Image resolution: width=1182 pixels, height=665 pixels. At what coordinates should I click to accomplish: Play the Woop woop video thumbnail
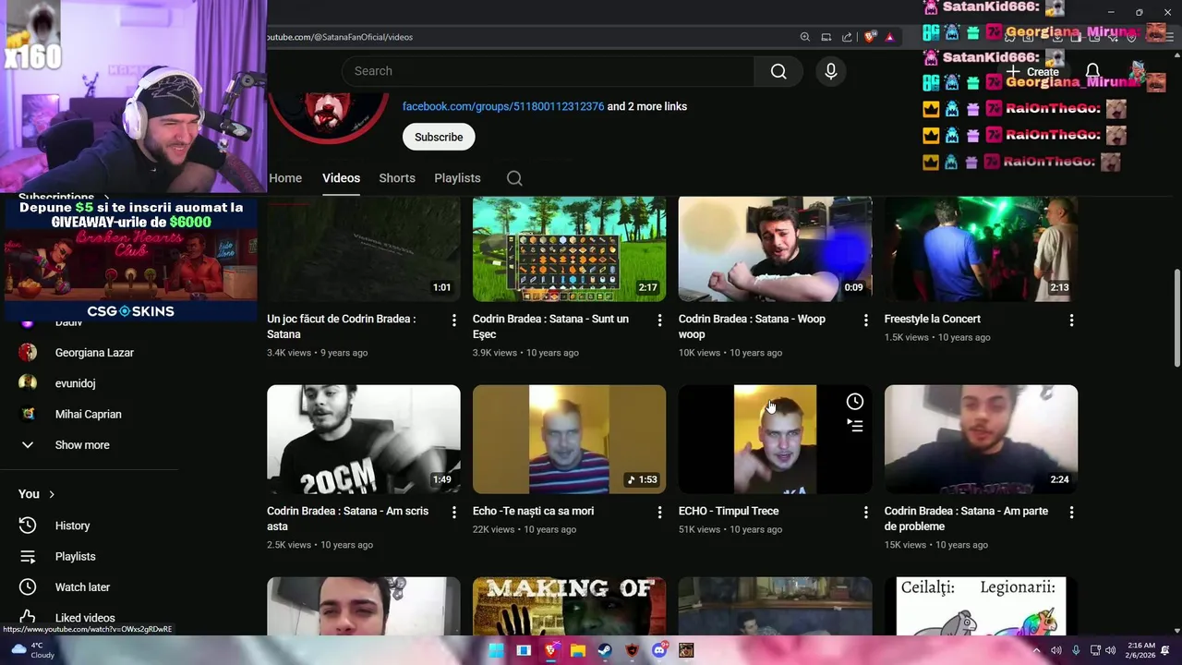776,249
